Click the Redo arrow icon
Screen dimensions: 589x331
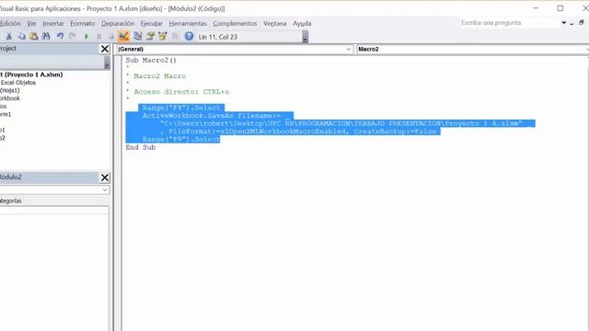73,37
